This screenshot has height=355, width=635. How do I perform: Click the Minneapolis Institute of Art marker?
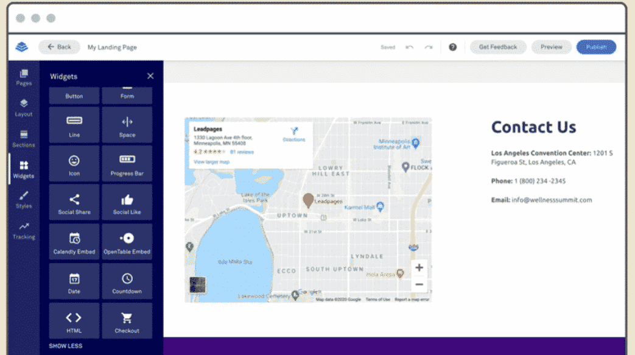[415, 142]
